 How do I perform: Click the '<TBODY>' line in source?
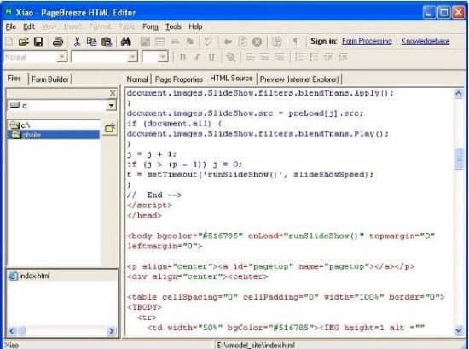[144, 307]
